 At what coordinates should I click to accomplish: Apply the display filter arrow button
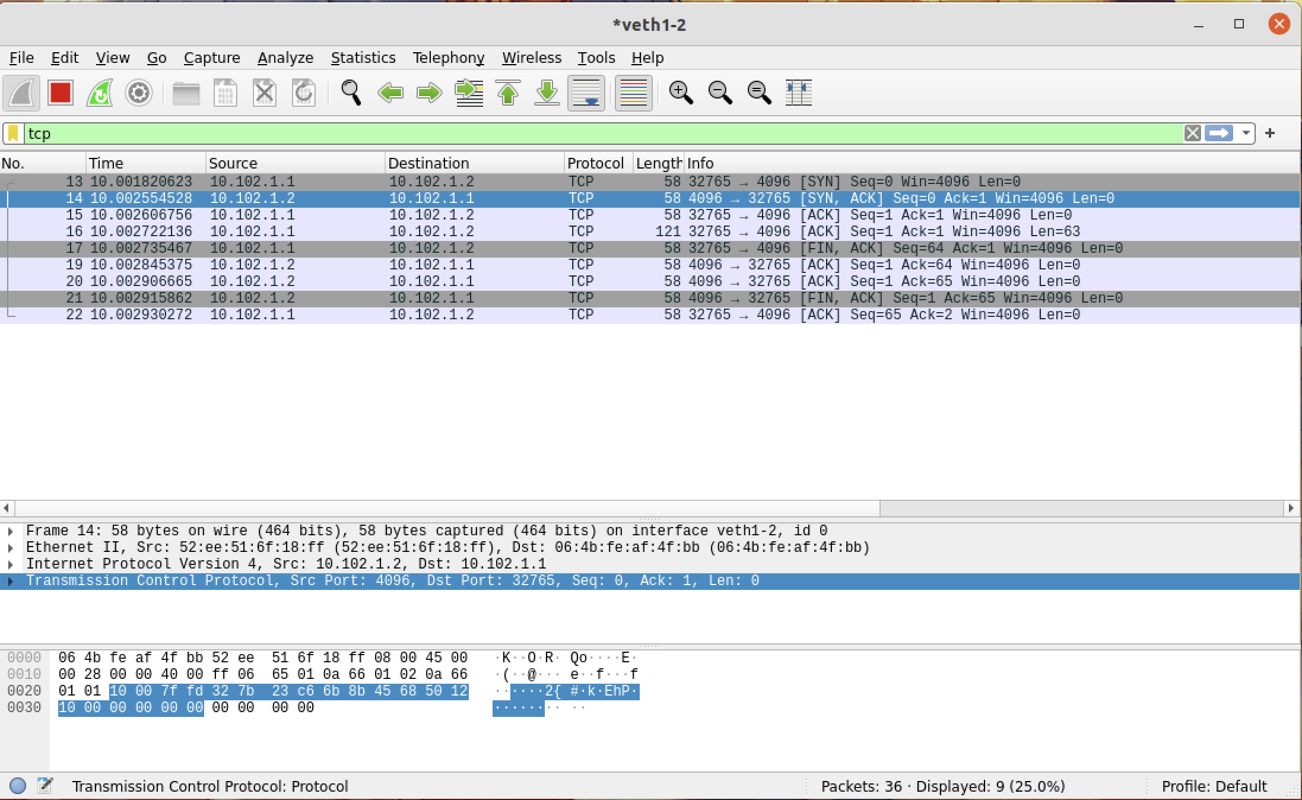pos(1219,134)
